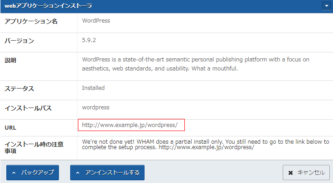Collapse the webアプリケーションインストーラ panel arrow
333x183 pixels.
[x=326, y=6]
